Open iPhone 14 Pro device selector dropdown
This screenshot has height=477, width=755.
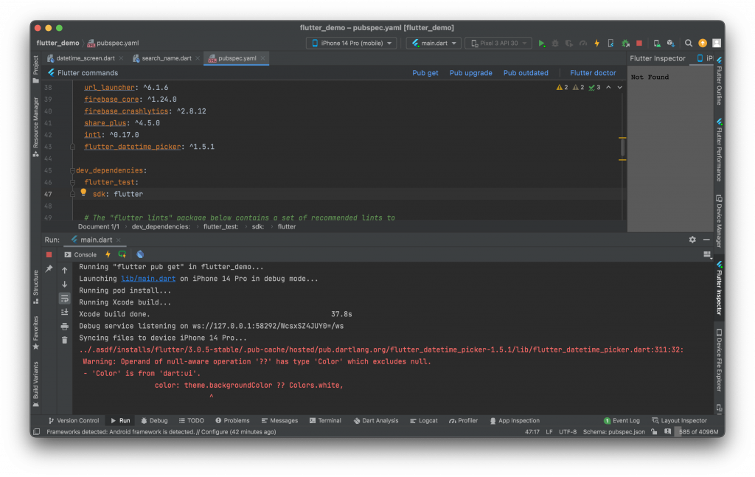(x=352, y=43)
